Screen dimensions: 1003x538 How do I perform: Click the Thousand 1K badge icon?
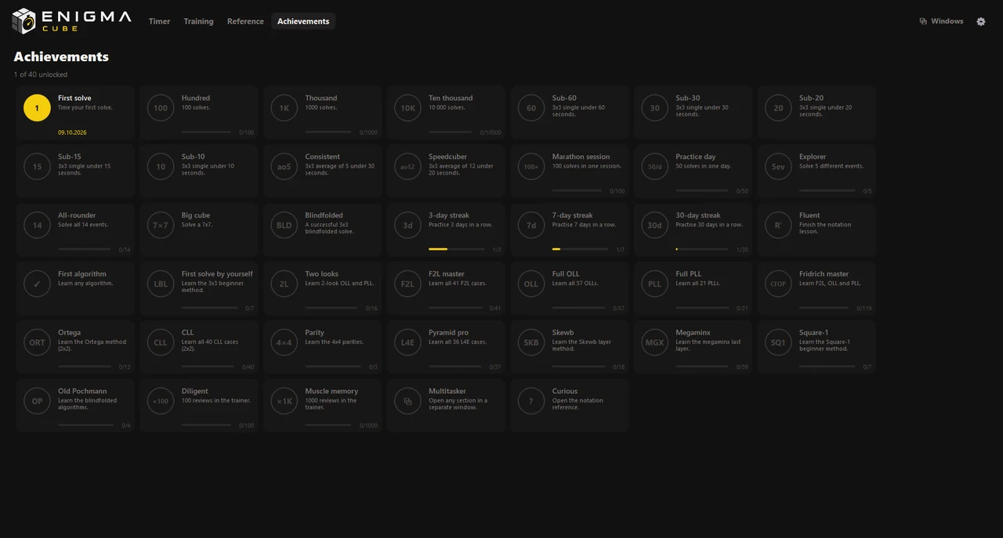point(284,108)
